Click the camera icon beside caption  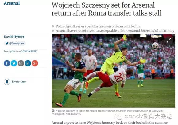tap(53, 111)
